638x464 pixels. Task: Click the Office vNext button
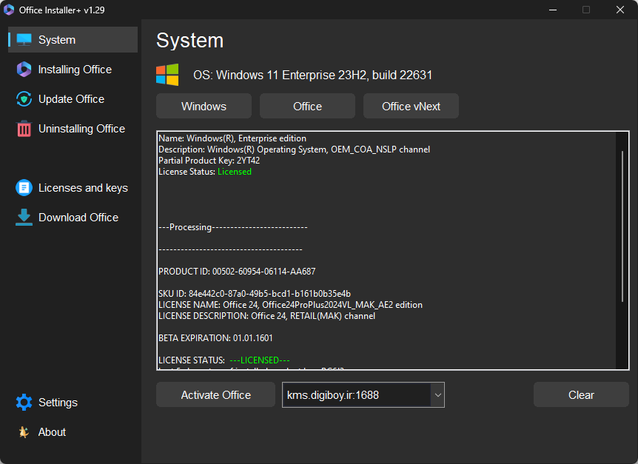click(411, 106)
